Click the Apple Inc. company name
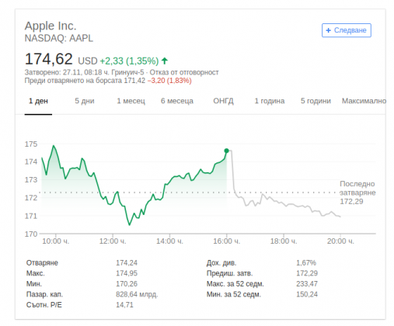The height and width of the screenshot is (326, 394). pyautogui.click(x=51, y=26)
